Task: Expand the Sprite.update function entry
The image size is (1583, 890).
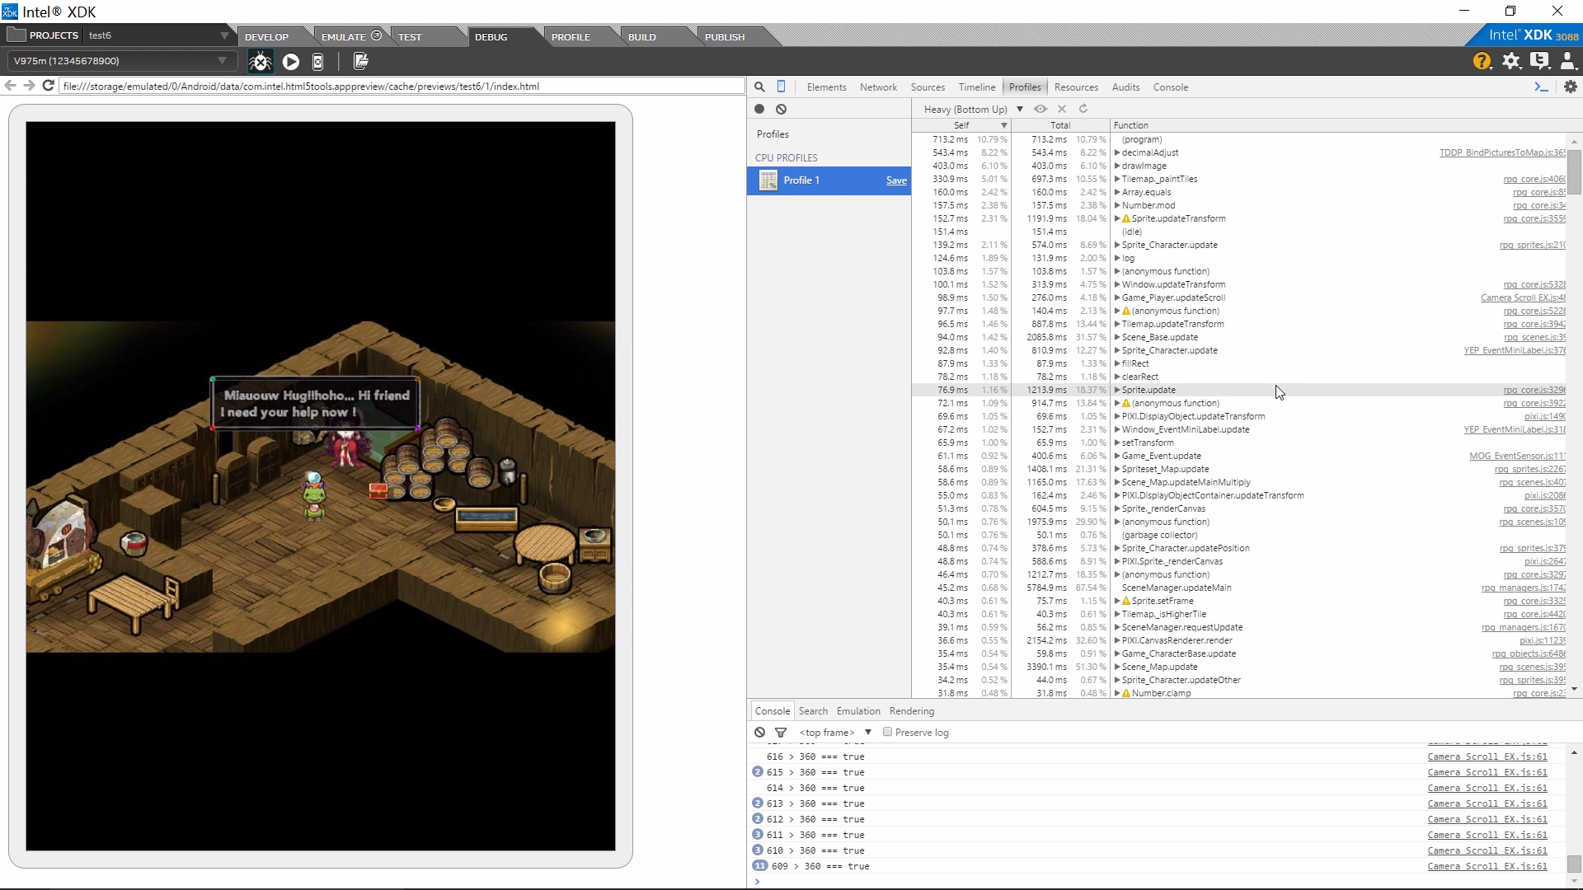Action: (x=1118, y=390)
